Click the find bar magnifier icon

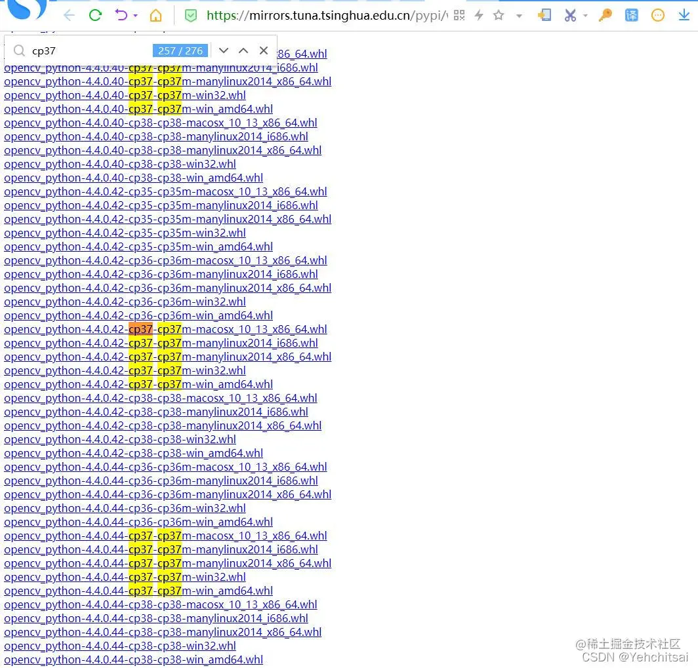pyautogui.click(x=19, y=50)
